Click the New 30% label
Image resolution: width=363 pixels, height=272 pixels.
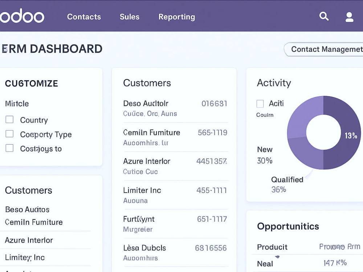click(x=265, y=155)
